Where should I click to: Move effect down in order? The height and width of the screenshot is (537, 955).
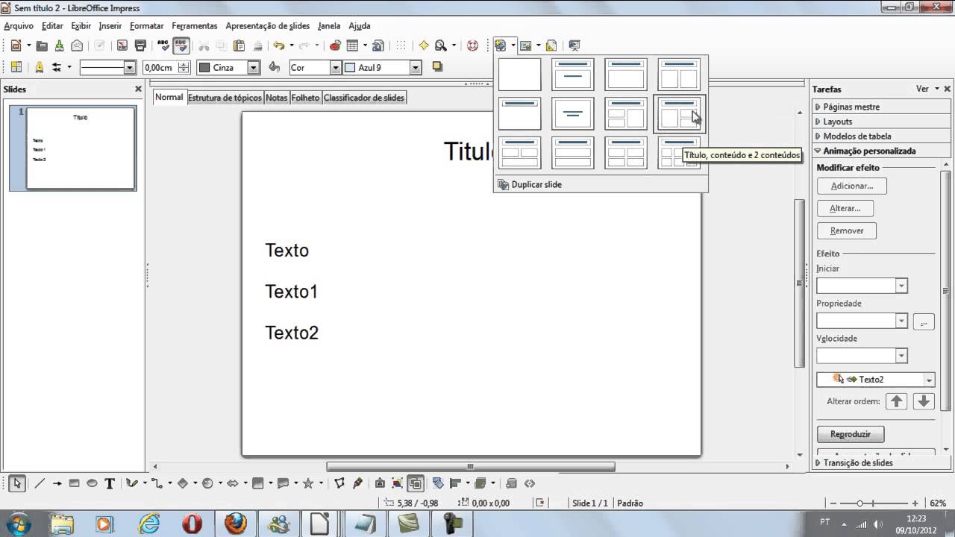pyautogui.click(x=924, y=401)
